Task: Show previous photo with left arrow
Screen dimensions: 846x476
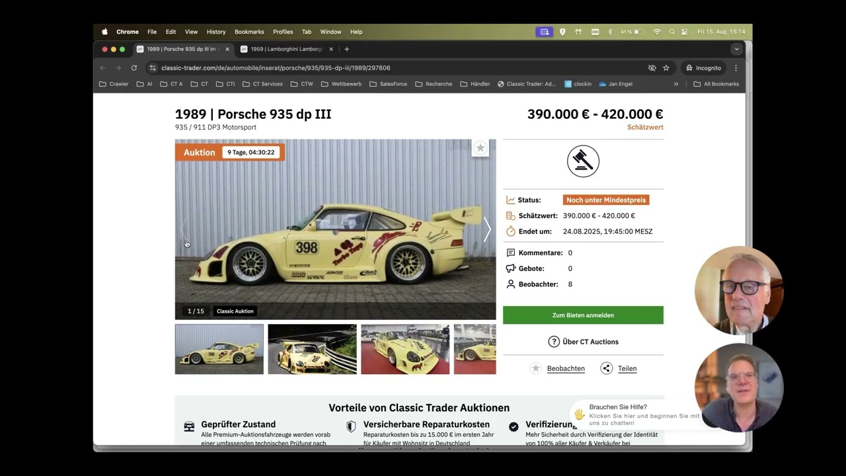Action: [x=184, y=229]
